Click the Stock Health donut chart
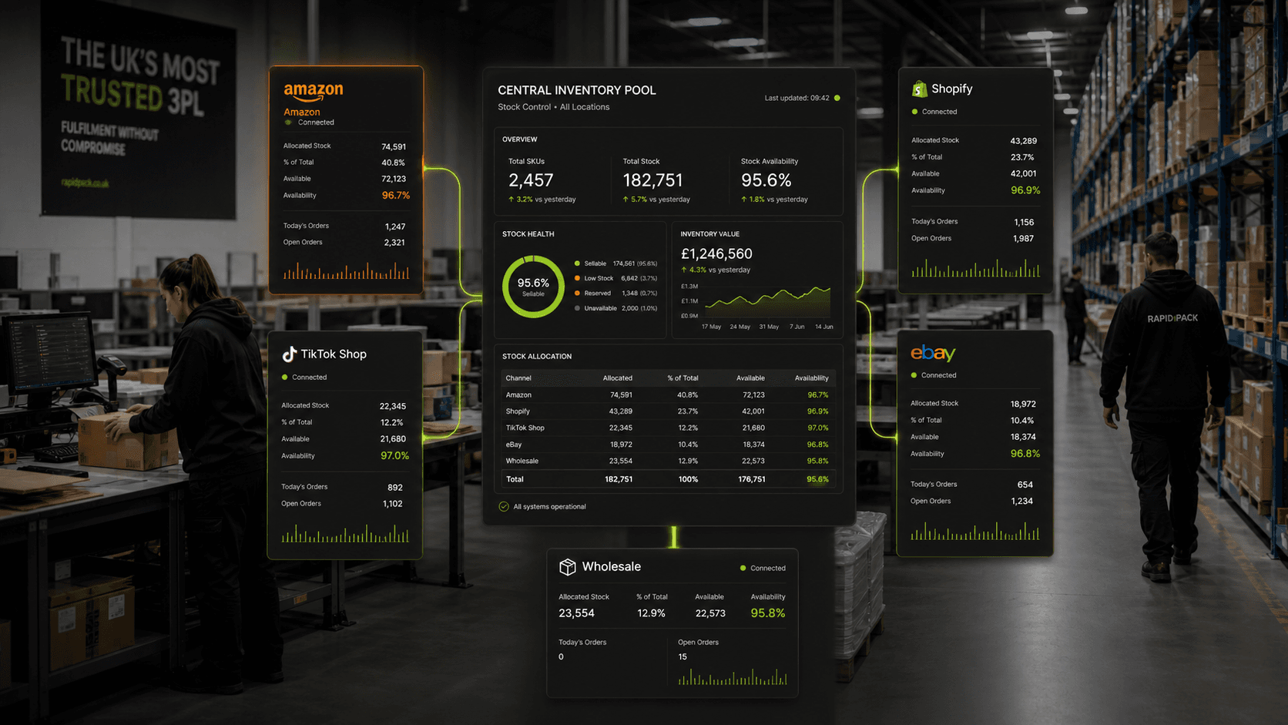The image size is (1288, 725). [533, 287]
